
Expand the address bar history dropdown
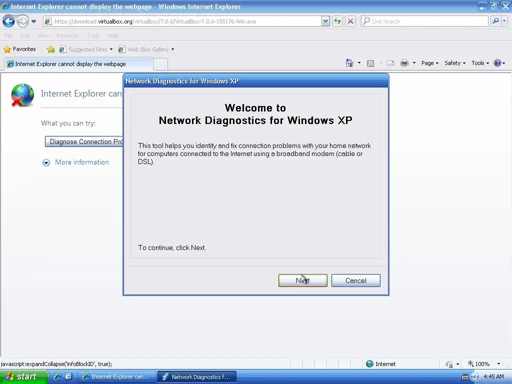point(325,21)
